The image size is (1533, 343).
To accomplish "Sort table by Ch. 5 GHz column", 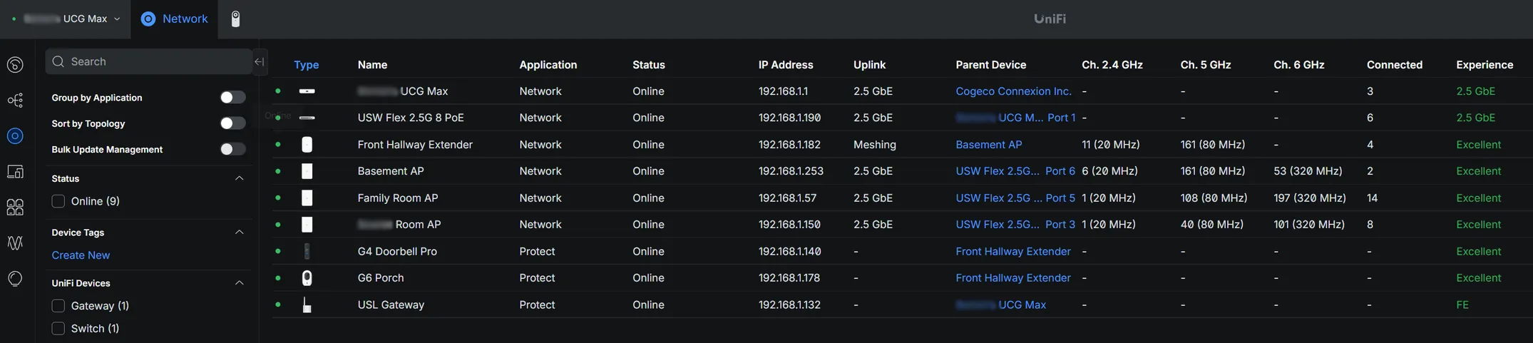I will pyautogui.click(x=1205, y=65).
